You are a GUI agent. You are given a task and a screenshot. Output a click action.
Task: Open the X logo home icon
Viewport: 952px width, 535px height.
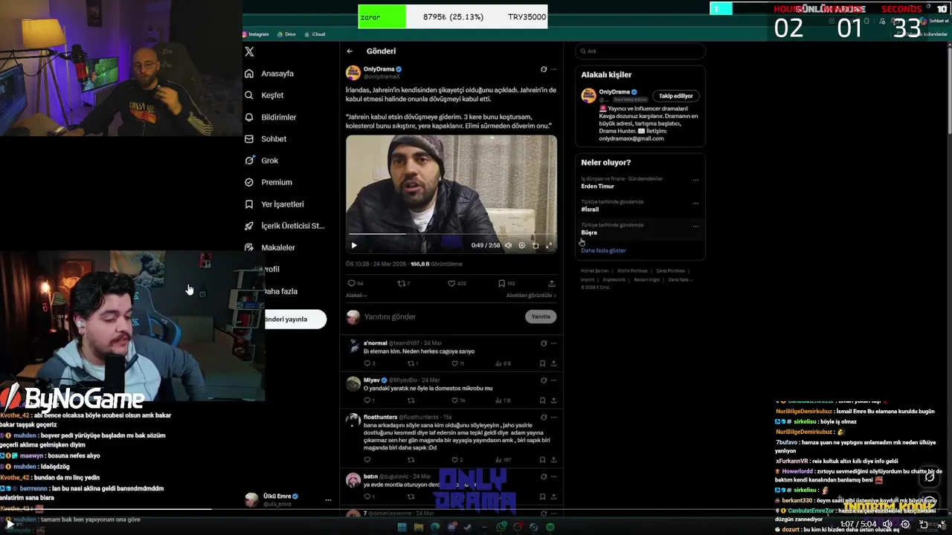pyautogui.click(x=249, y=52)
